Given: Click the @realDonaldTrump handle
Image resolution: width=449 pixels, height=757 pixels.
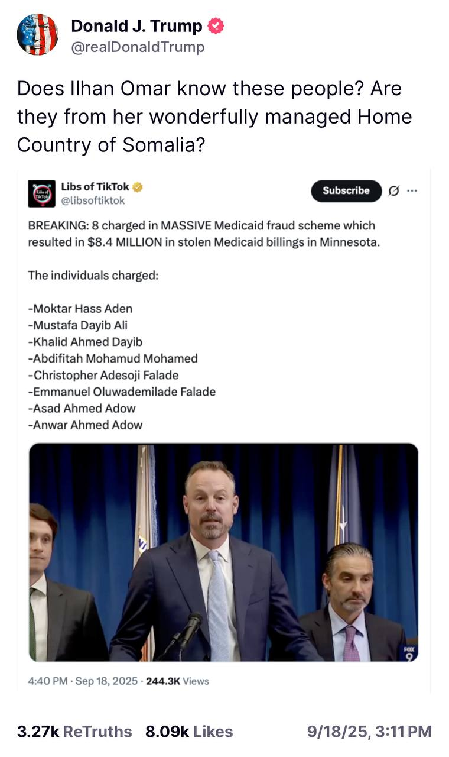Looking at the screenshot, I should [138, 47].
